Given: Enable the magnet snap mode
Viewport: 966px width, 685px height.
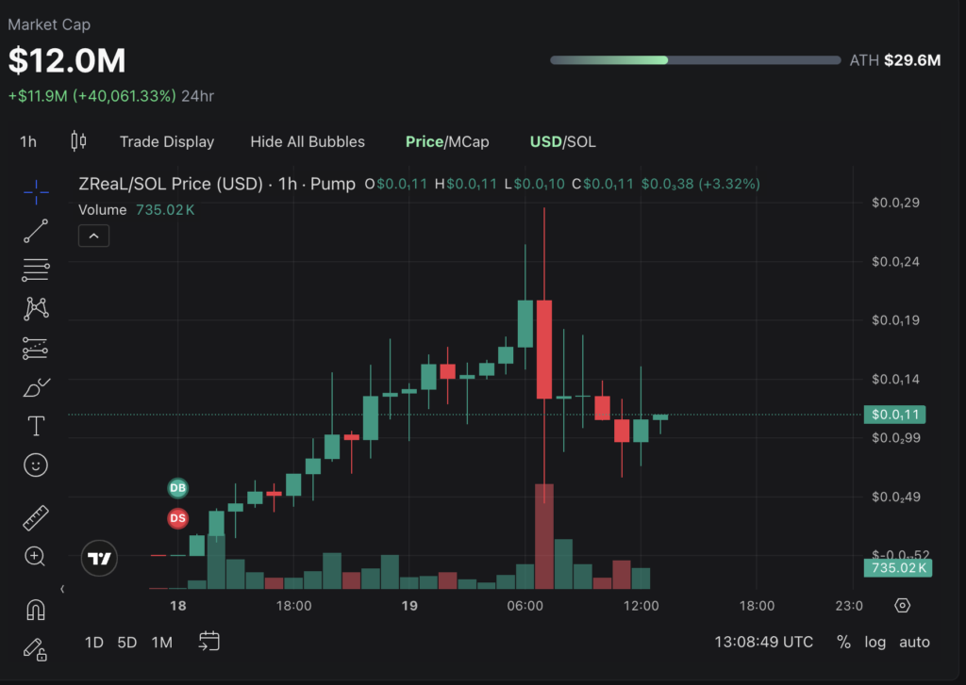Looking at the screenshot, I should pos(36,610).
